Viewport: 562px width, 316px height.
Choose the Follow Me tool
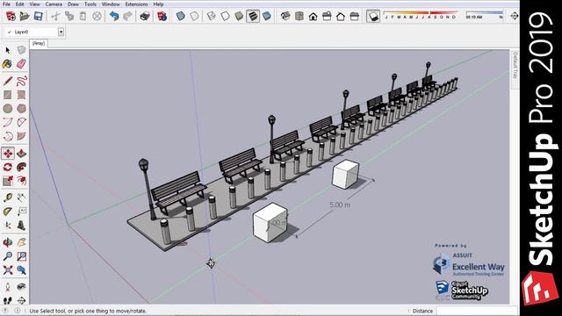pos(21,167)
